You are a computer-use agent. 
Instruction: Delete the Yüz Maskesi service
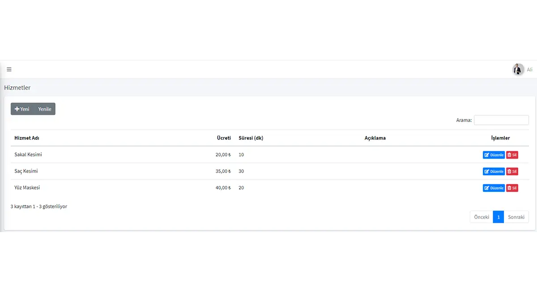tap(512, 188)
